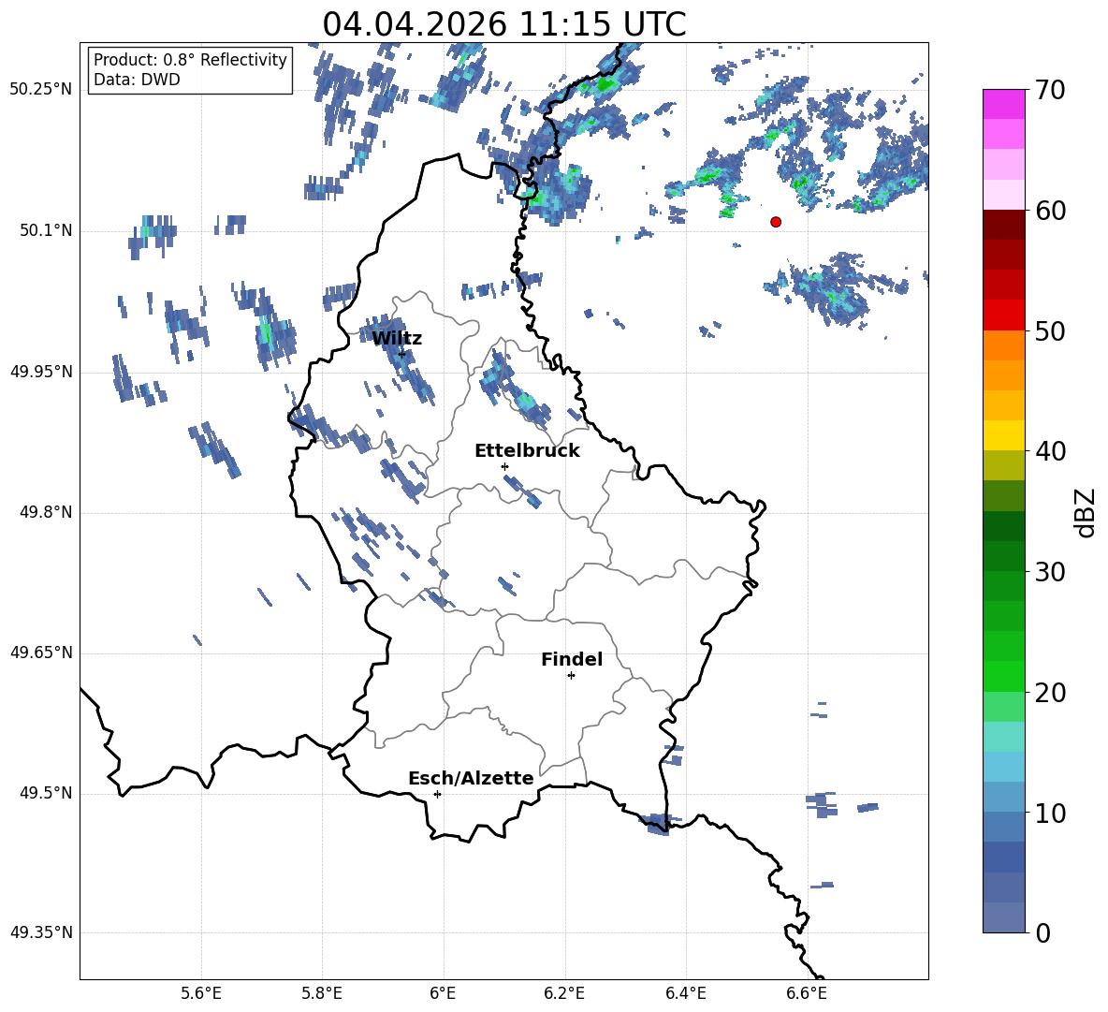Pick the yellow swatch at 40 dBZ
1108x1012 pixels.
pos(1003,435)
